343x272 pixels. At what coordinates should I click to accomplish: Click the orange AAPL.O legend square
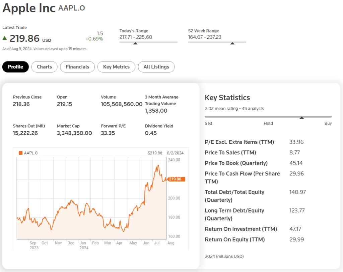(x=21, y=153)
